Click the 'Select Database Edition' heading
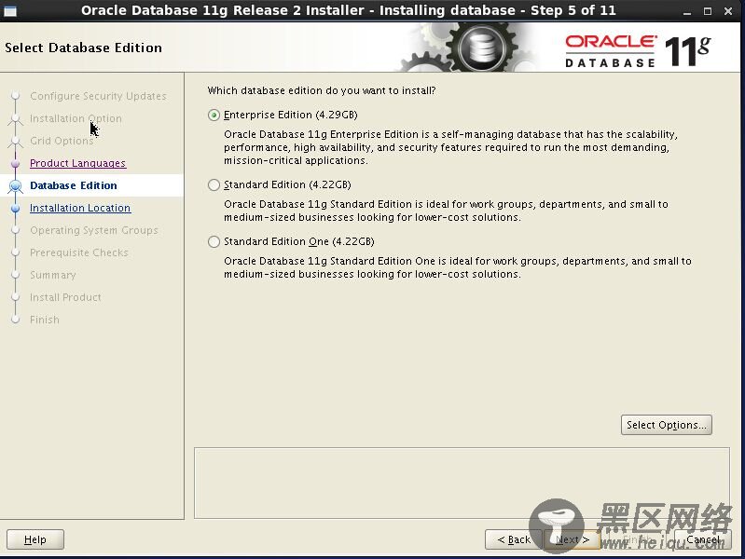The width and height of the screenshot is (745, 559). point(83,48)
